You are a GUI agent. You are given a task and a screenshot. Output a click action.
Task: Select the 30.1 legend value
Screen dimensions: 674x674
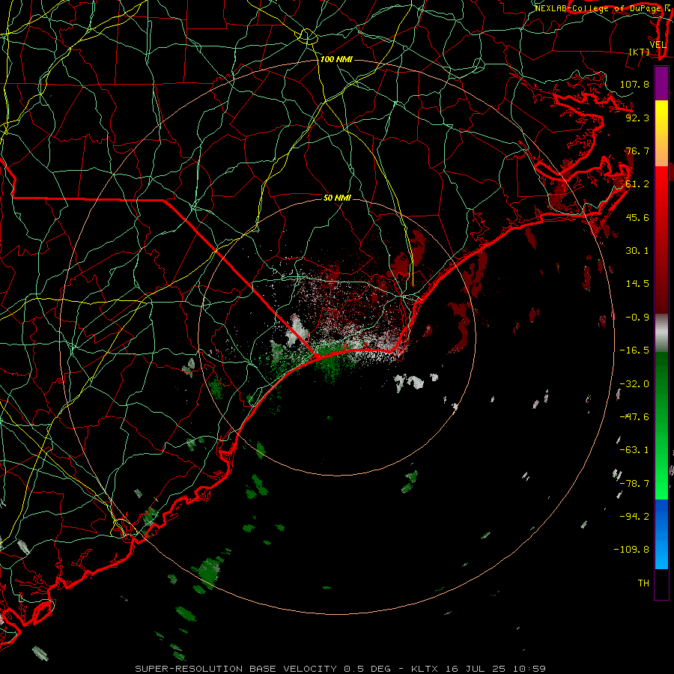click(637, 251)
